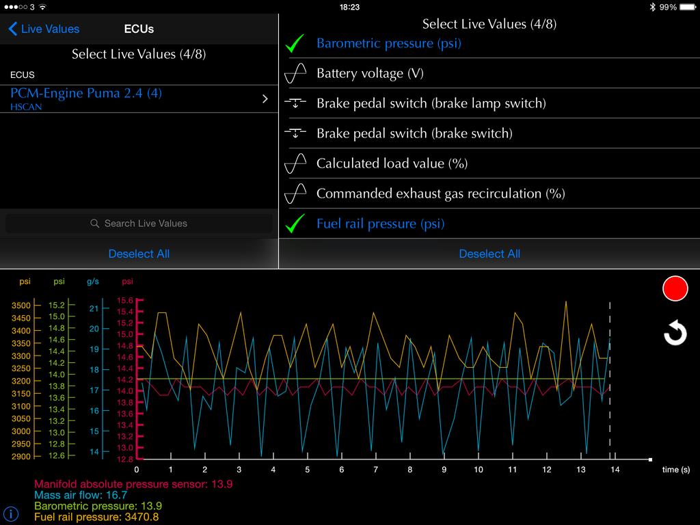Go back to Live Values
The height and width of the screenshot is (525, 700).
(x=44, y=29)
